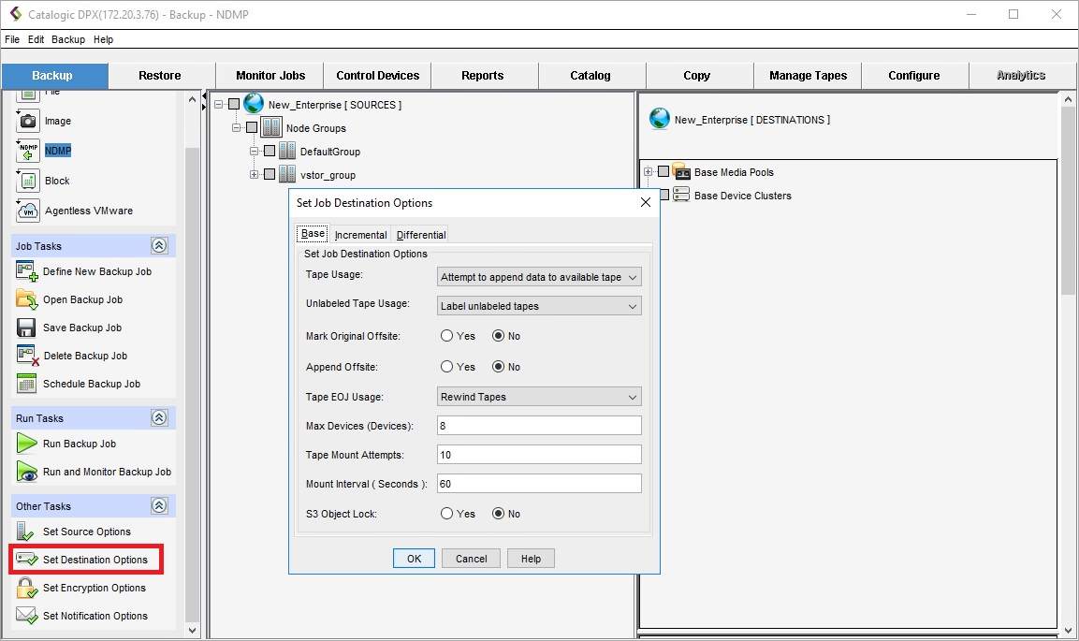Image resolution: width=1079 pixels, height=641 pixels.
Task: Switch to the Incremental tab
Action: point(360,235)
